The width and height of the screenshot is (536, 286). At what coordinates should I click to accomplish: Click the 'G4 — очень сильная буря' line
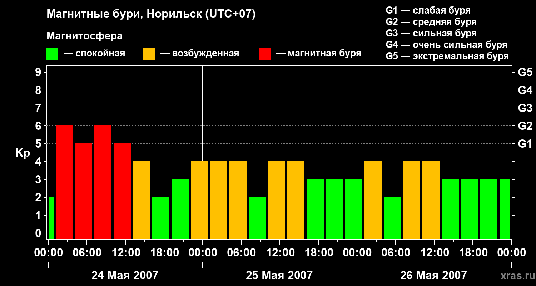[x=447, y=44]
